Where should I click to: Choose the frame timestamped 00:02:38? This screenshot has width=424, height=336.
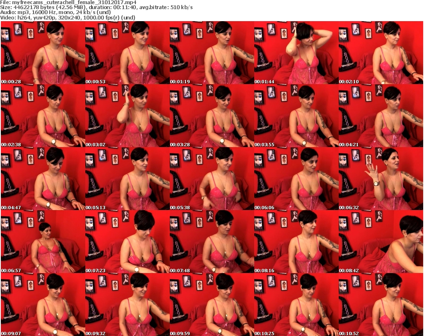43,116
